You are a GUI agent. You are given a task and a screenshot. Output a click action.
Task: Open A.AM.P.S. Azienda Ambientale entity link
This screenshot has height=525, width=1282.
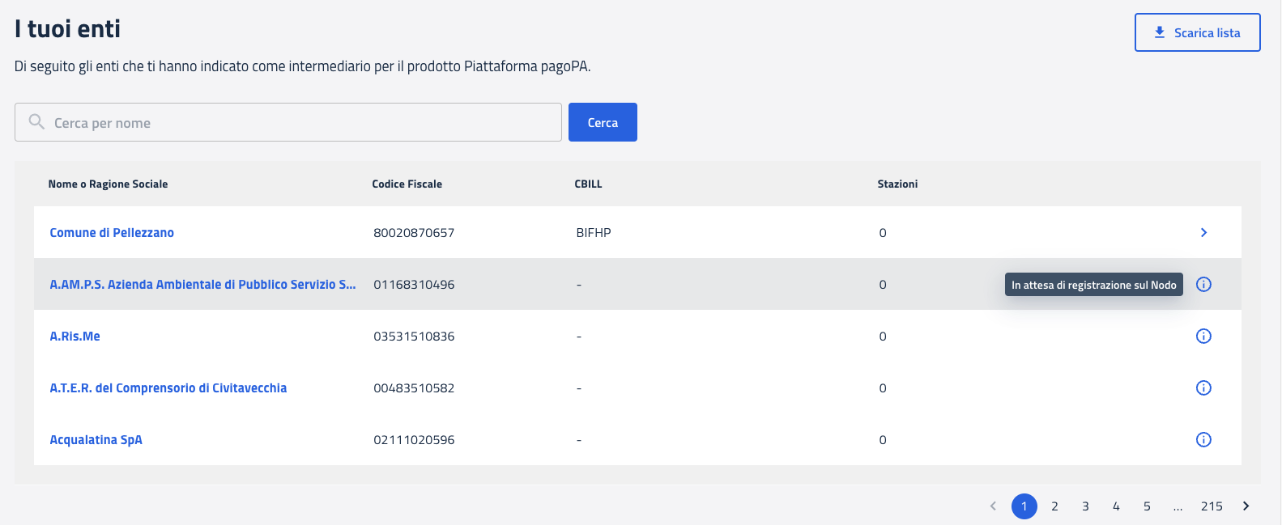click(202, 284)
